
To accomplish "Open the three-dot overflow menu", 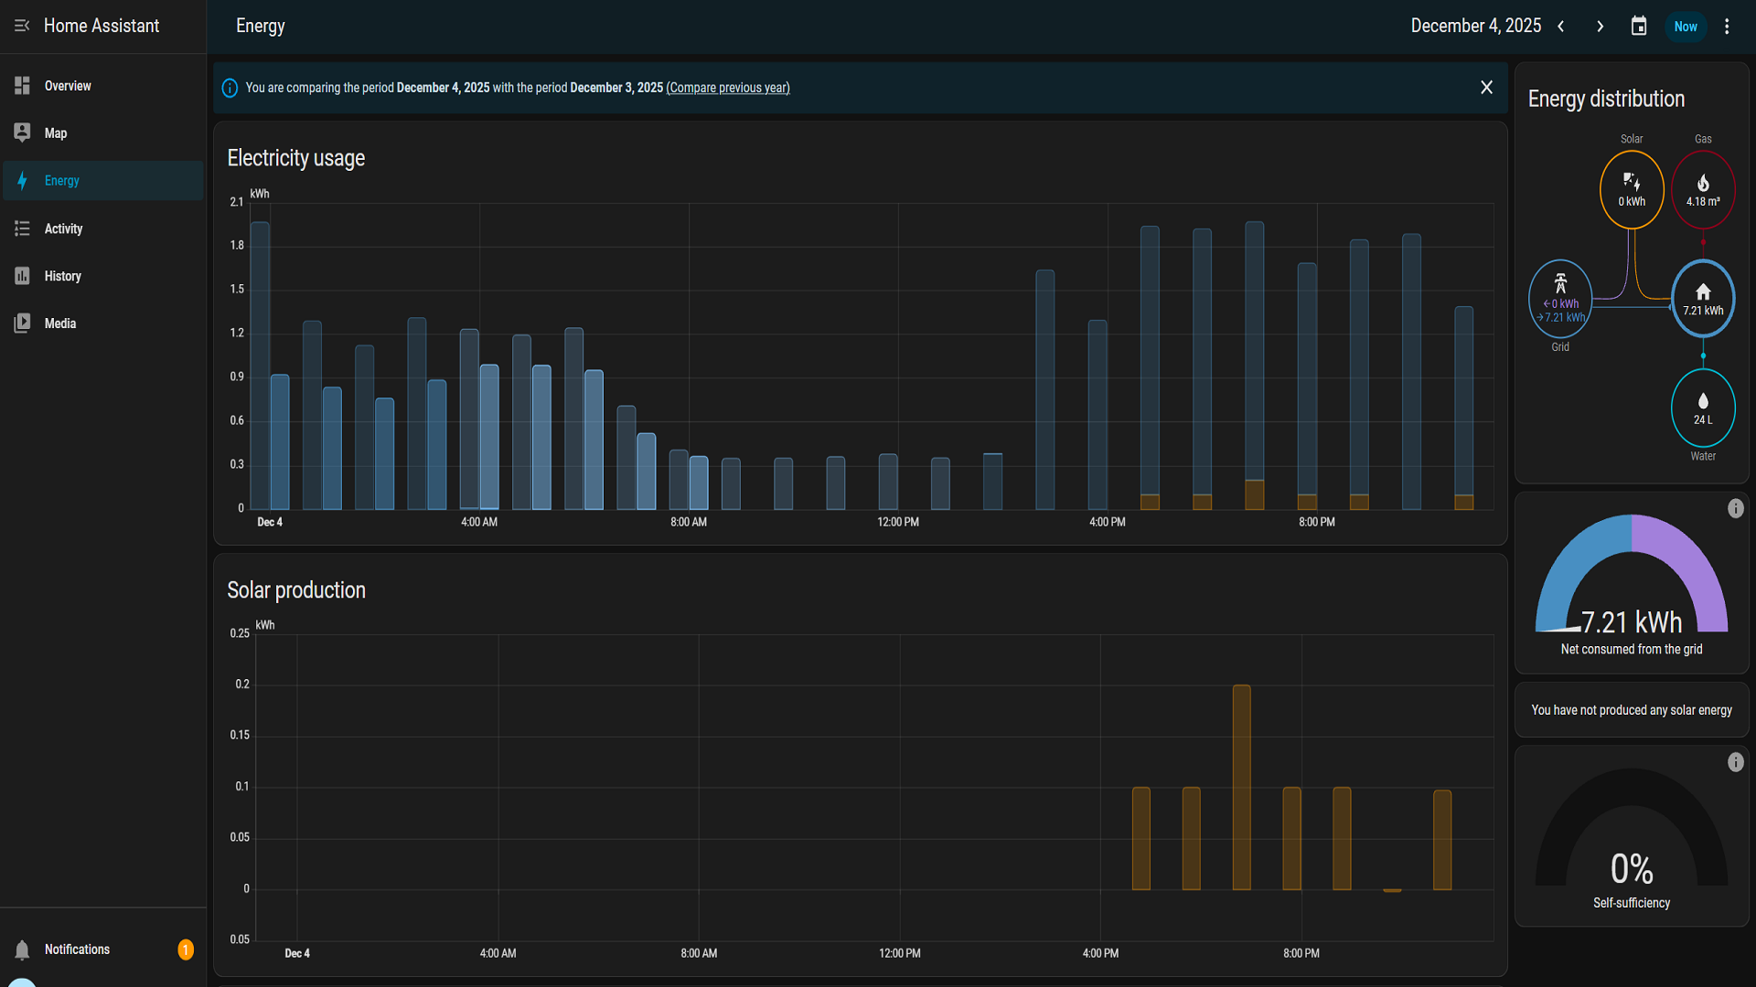I will [1727, 27].
